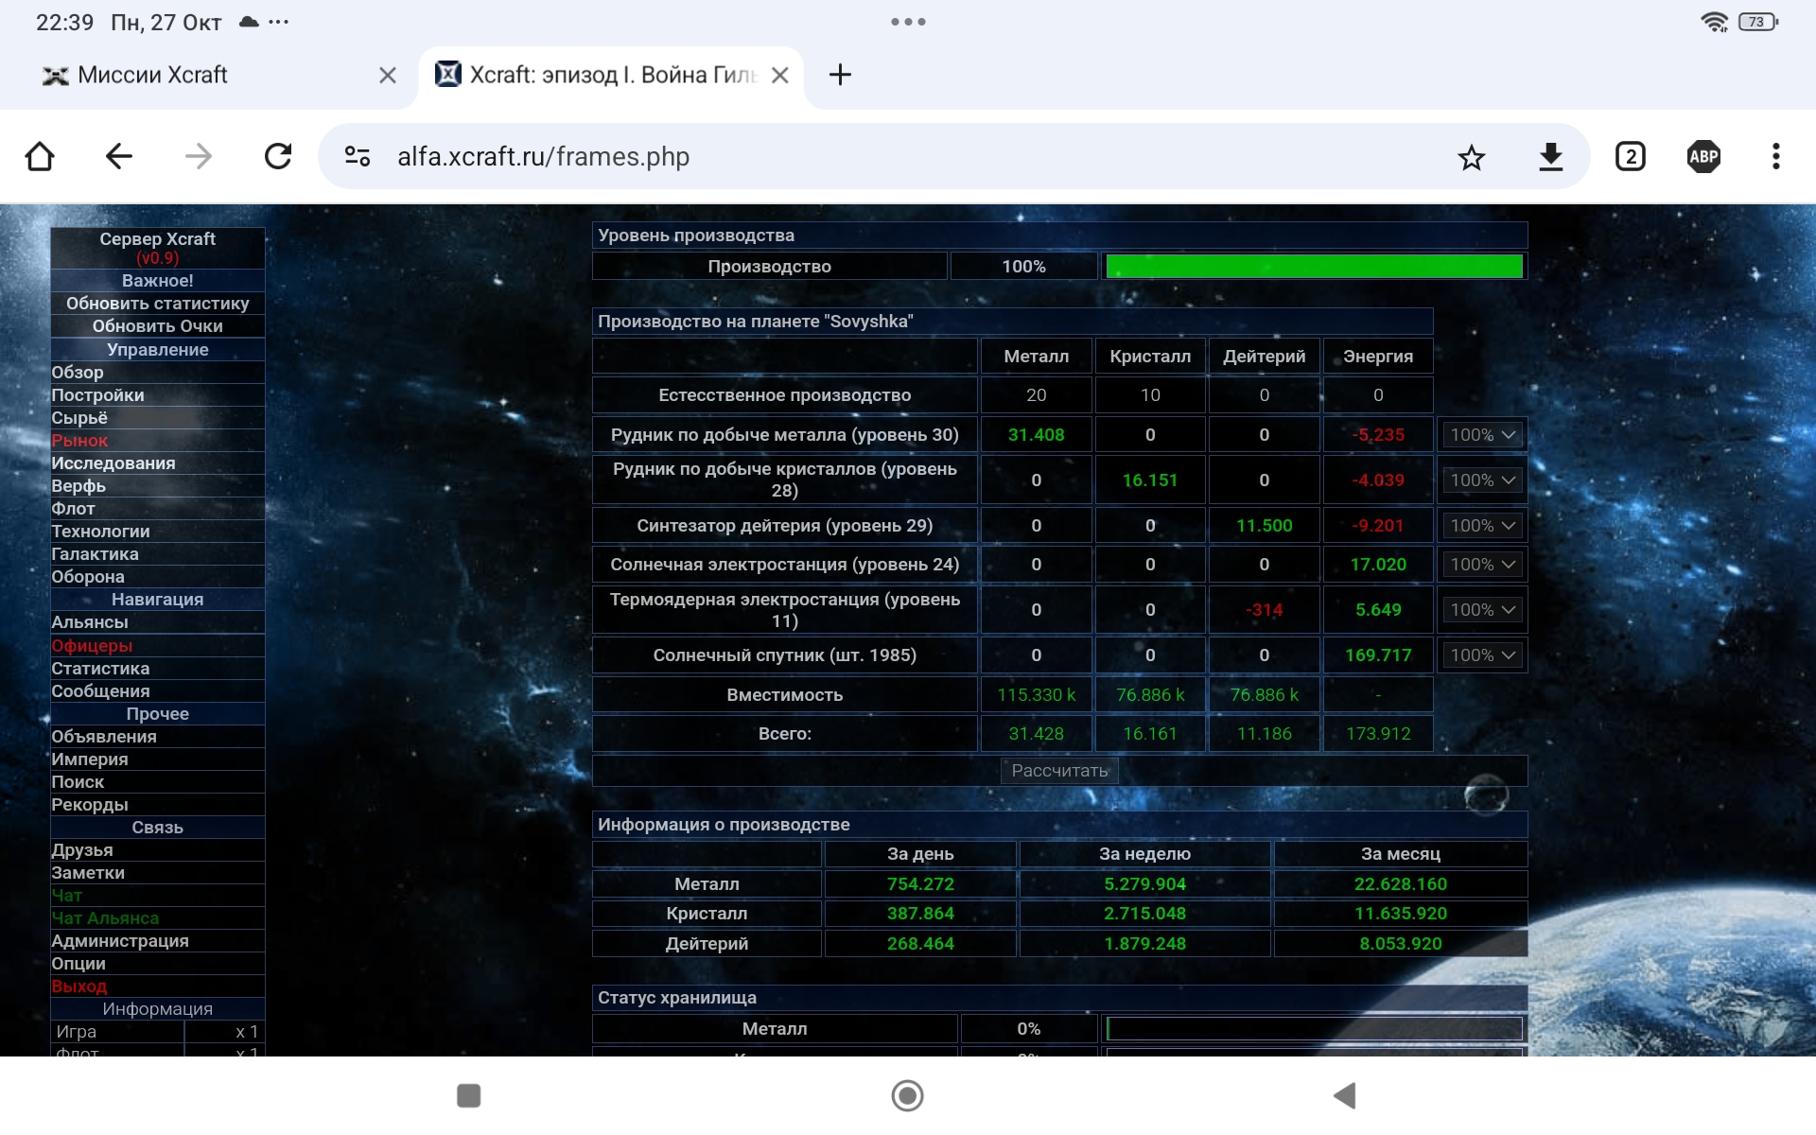Open Галактика in the sidebar menu
Image resolution: width=1816 pixels, height=1135 pixels.
click(95, 554)
